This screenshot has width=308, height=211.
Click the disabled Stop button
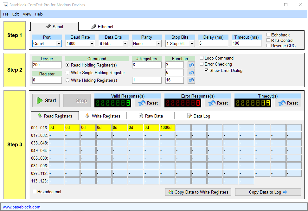click(77, 100)
